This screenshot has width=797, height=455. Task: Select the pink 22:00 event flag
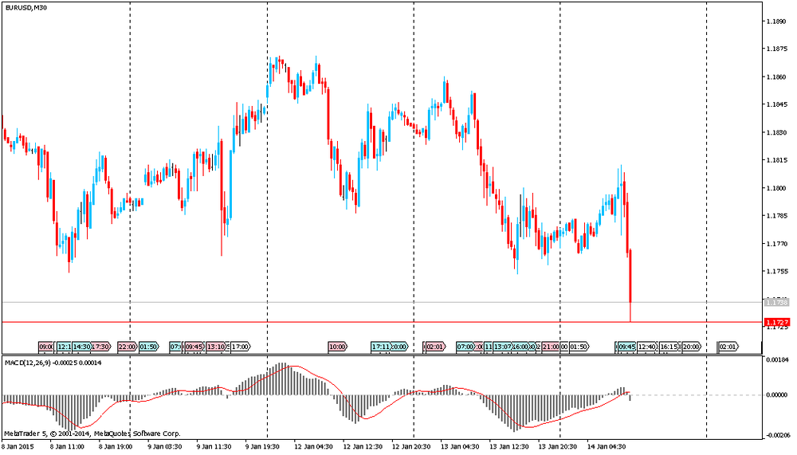(x=127, y=347)
